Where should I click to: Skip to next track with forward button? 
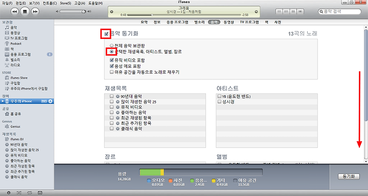35,12
